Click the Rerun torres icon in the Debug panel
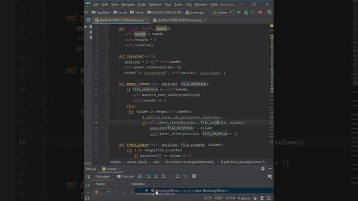358x201 pixels. tap(88, 176)
